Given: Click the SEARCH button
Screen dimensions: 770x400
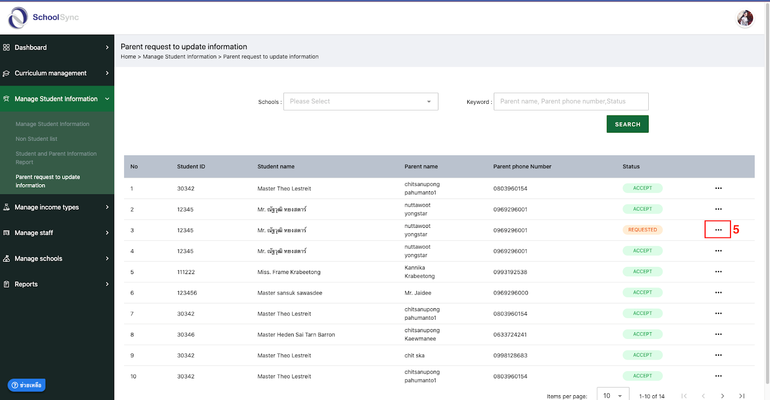Looking at the screenshot, I should point(628,124).
